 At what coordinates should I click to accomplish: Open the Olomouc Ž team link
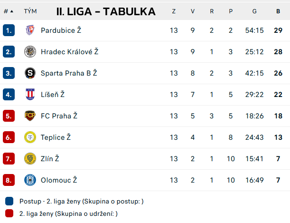pos(59,180)
